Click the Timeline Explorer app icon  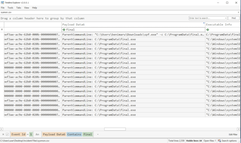(3, 2)
